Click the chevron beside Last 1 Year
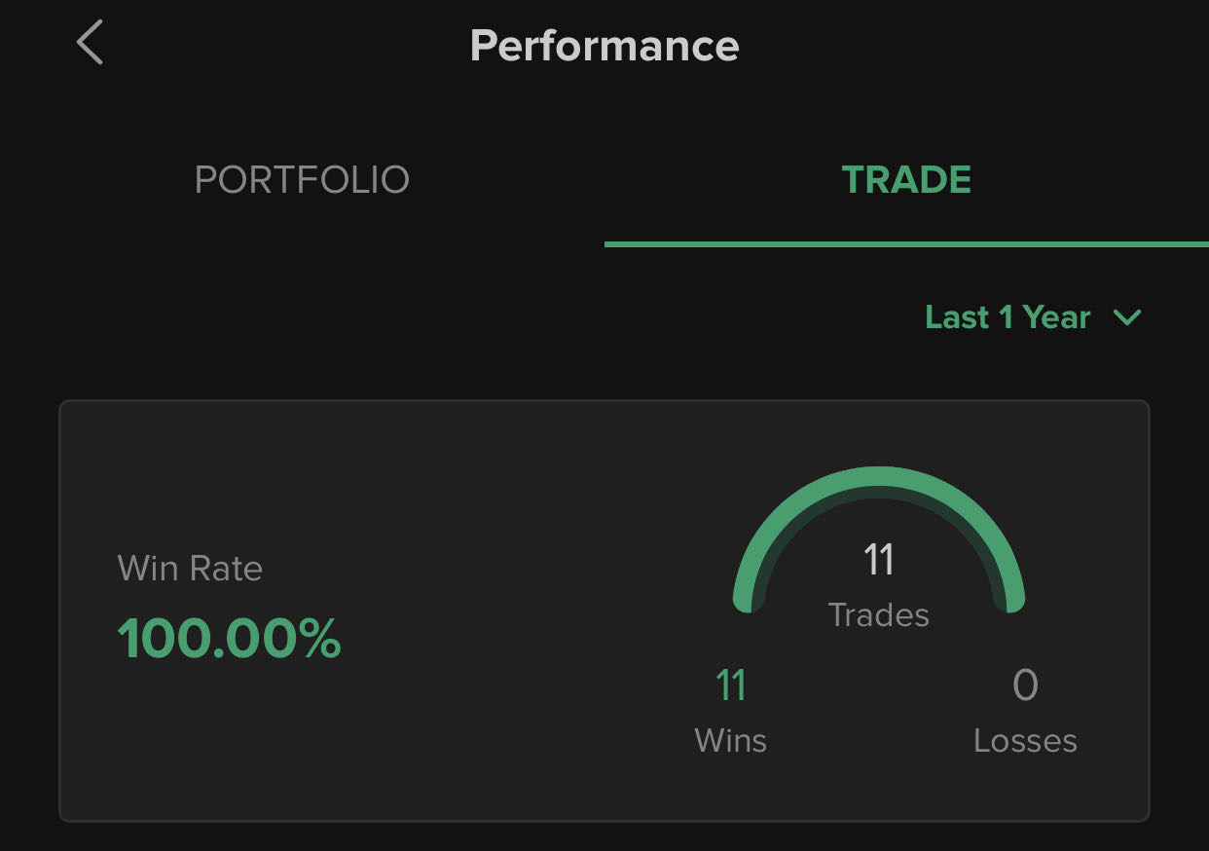The height and width of the screenshot is (851, 1209). click(1127, 317)
